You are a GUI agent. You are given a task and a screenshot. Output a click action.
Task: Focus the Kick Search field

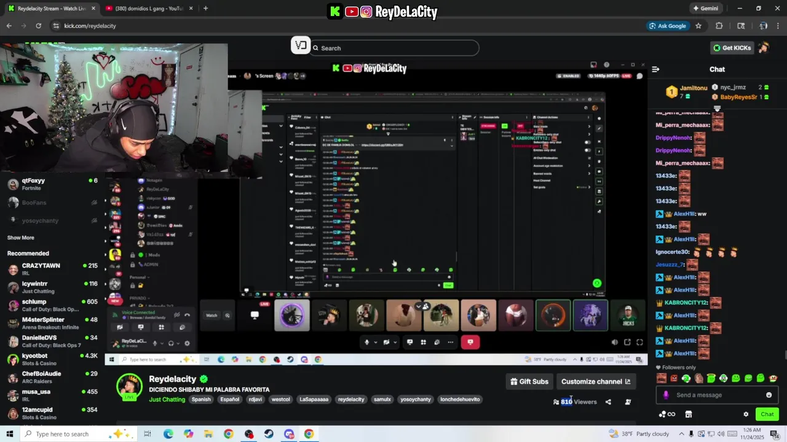click(394, 48)
